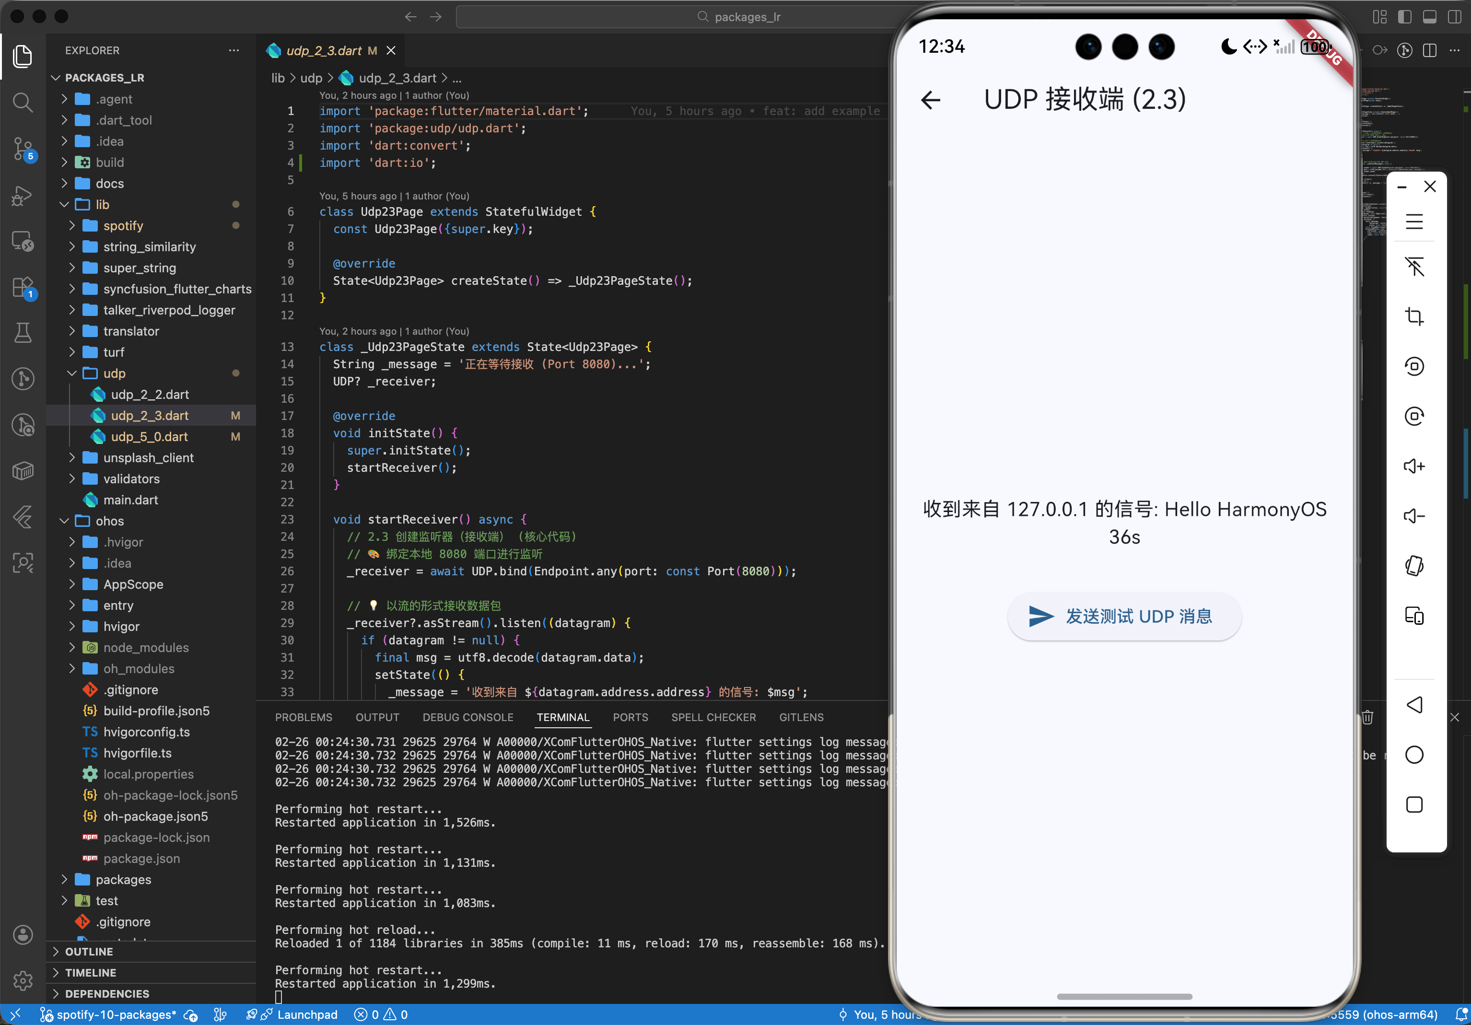Toggle panel layout icon in title bar

tap(1429, 17)
